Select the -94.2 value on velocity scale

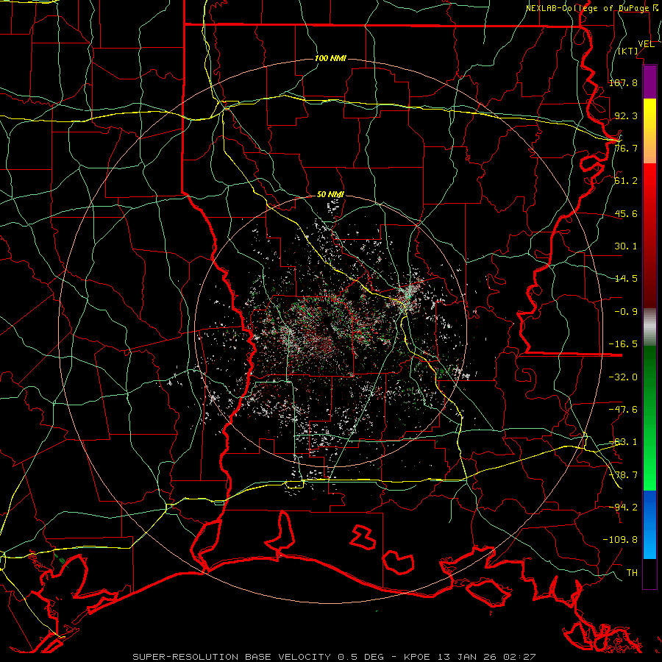pos(623,507)
